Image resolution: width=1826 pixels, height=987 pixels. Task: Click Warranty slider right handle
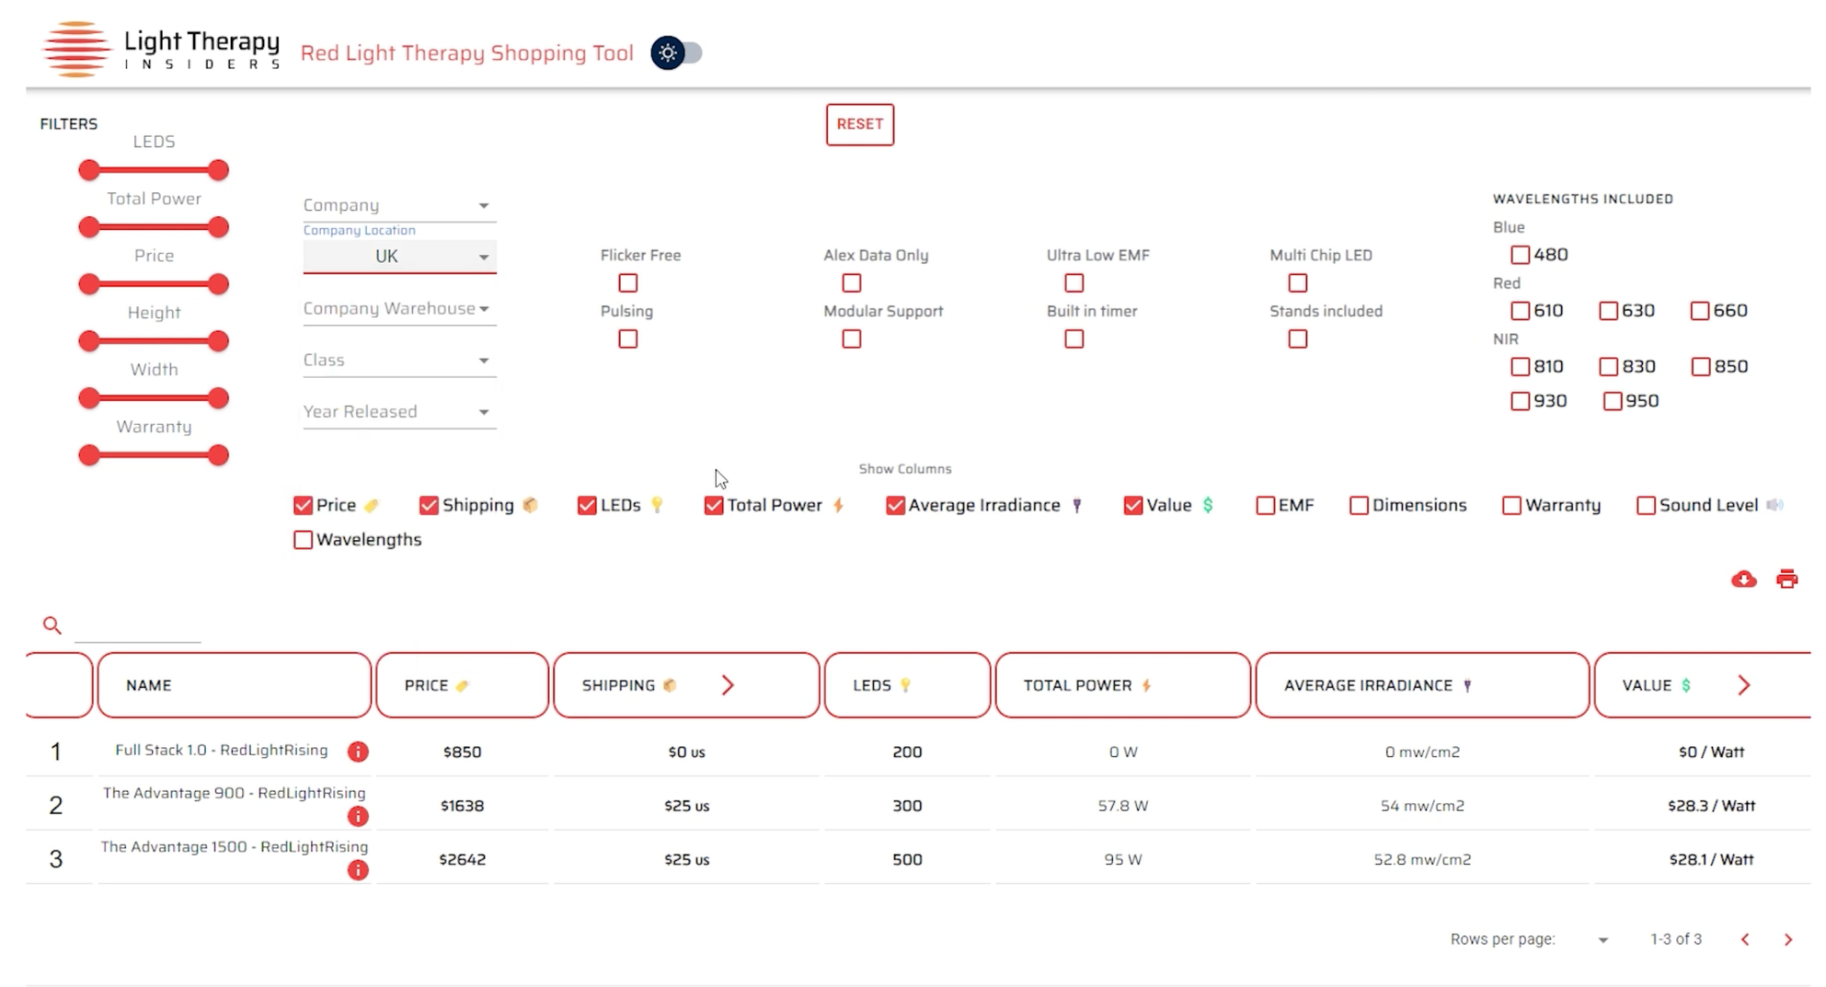coord(218,455)
